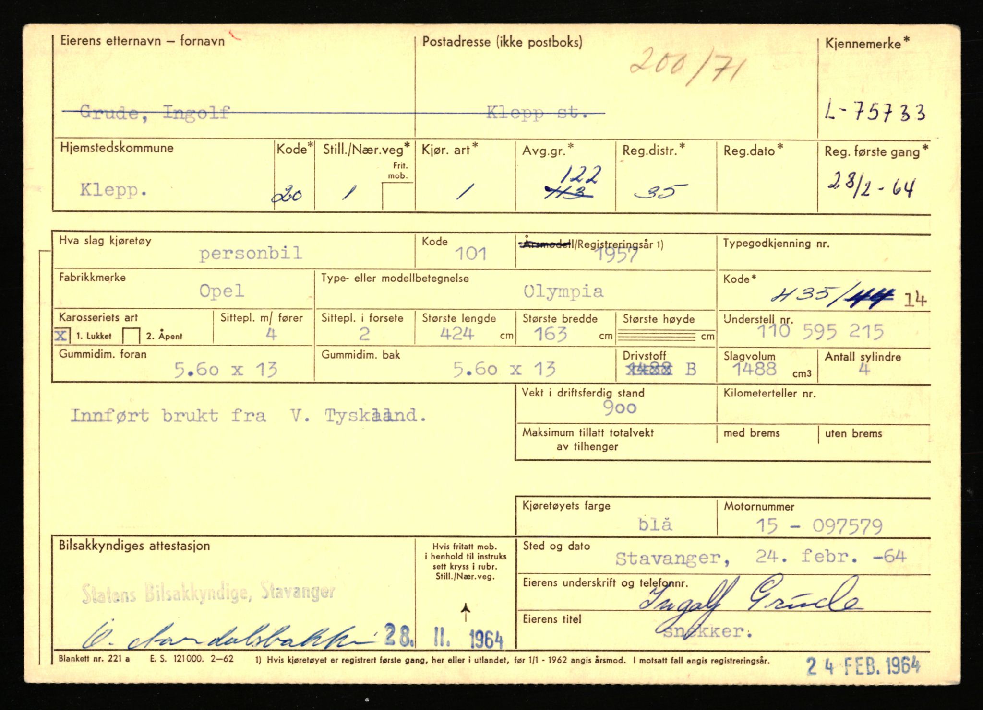983x710 pixels.
Task: Click the upward arrow below the 'Hvis fritatt mob.' instruction
Action: [465, 612]
